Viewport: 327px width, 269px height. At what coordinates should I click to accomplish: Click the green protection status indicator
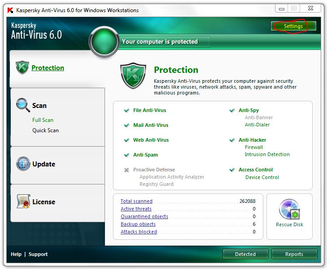104,42
